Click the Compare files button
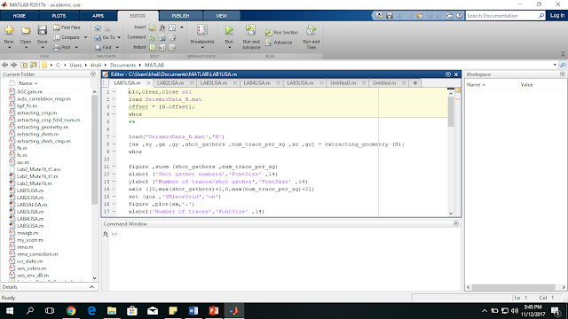 click(x=67, y=37)
